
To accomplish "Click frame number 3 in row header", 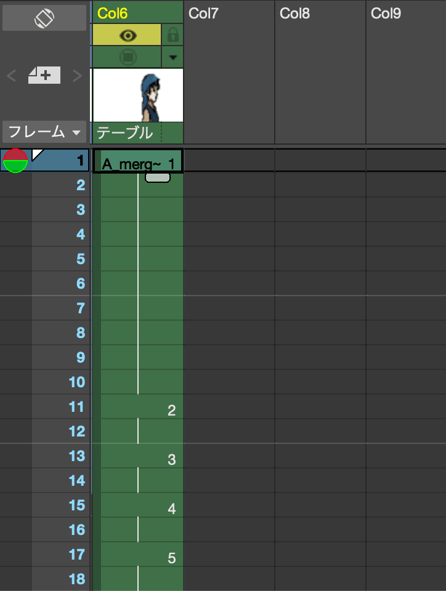I will pyautogui.click(x=81, y=209).
